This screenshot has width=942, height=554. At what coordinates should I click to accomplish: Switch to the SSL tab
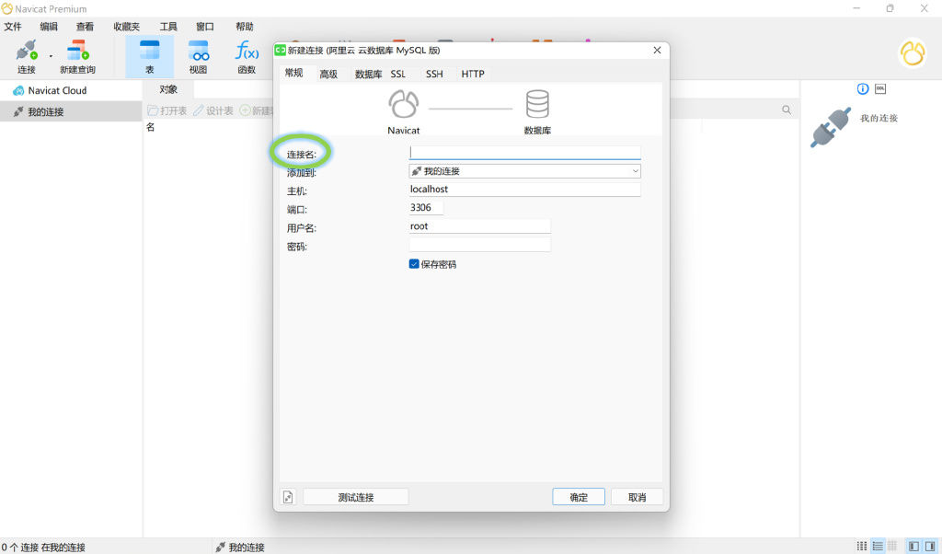pos(397,74)
